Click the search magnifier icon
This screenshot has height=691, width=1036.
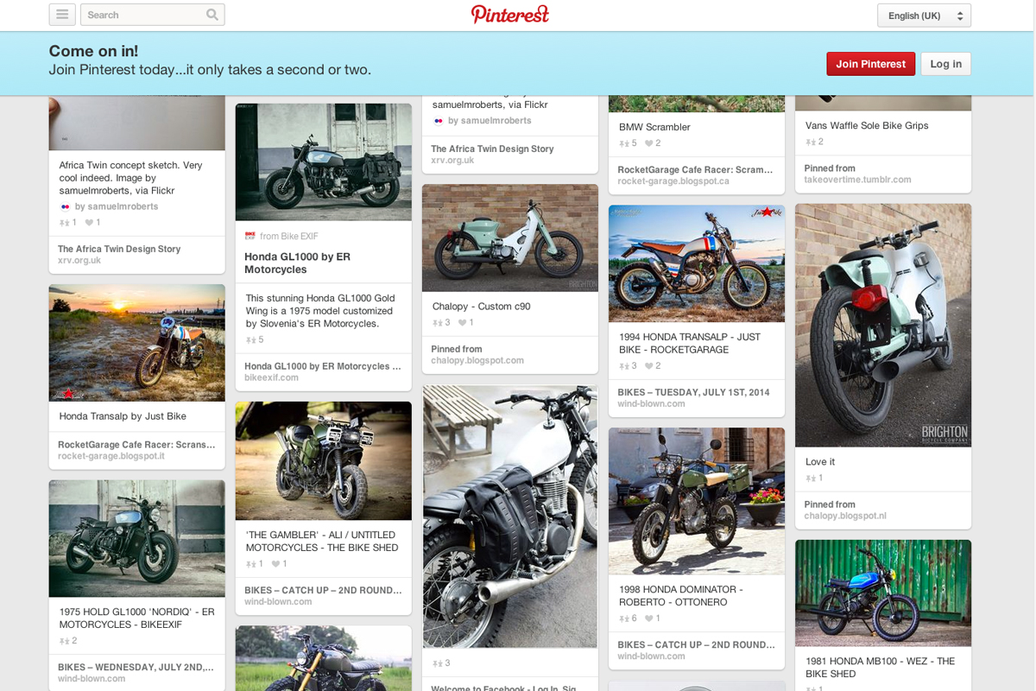point(212,15)
